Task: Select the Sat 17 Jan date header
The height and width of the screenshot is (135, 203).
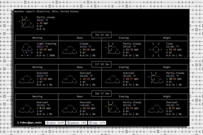Action: (x=101, y=92)
